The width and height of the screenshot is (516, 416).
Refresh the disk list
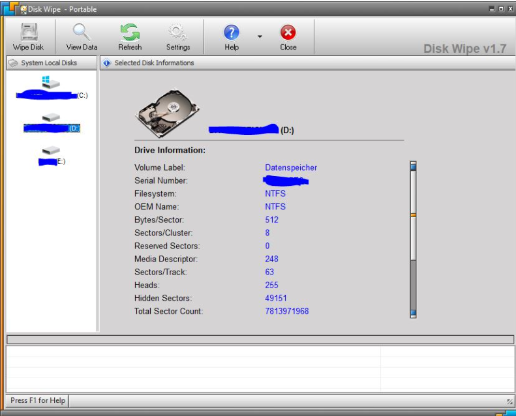pyautogui.click(x=130, y=37)
